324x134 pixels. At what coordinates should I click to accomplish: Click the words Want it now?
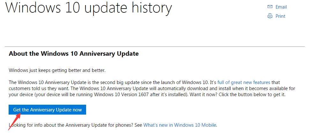click(x=203, y=95)
